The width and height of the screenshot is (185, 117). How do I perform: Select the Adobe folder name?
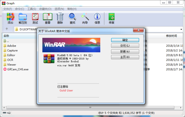click(x=12, y=46)
